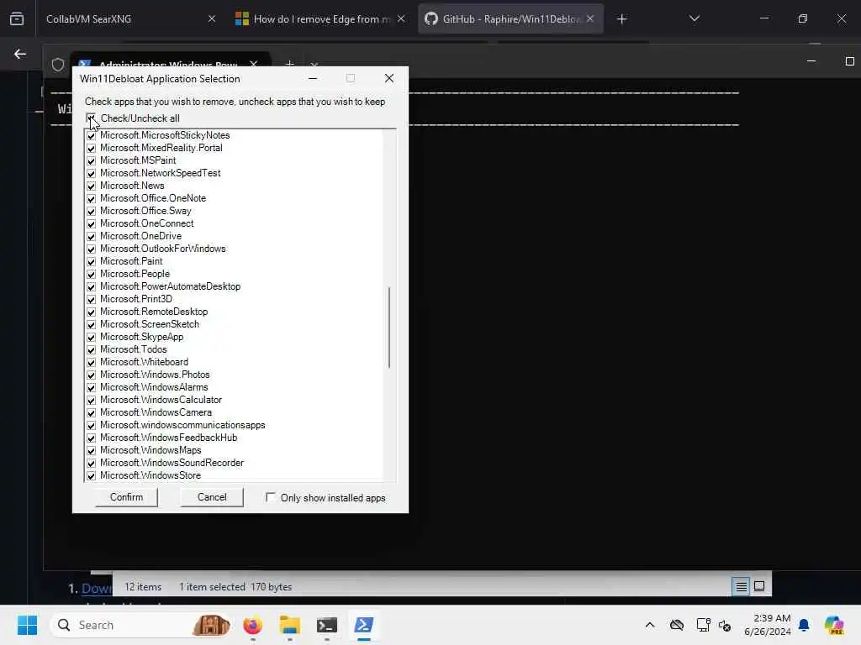This screenshot has width=861, height=645.
Task: Go back in the browser
Action: pyautogui.click(x=20, y=54)
